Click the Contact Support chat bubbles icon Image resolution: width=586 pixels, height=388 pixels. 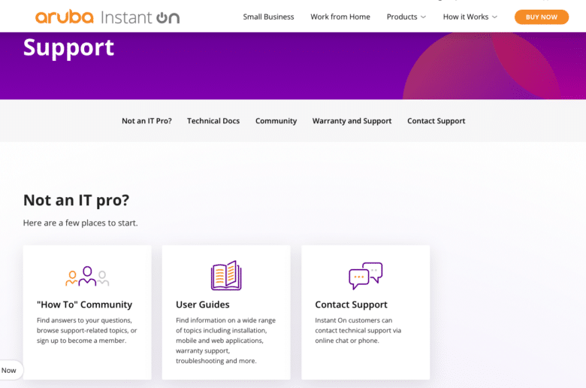pyautogui.click(x=366, y=276)
